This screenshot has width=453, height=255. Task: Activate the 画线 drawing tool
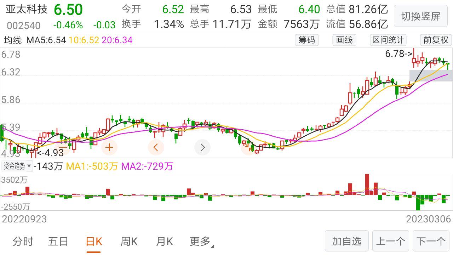(x=344, y=40)
